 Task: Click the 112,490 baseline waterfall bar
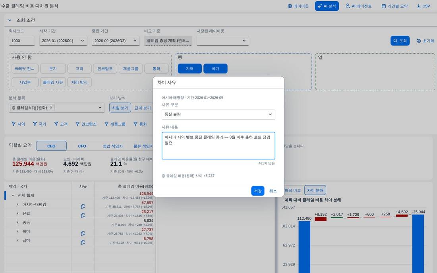[304, 247]
